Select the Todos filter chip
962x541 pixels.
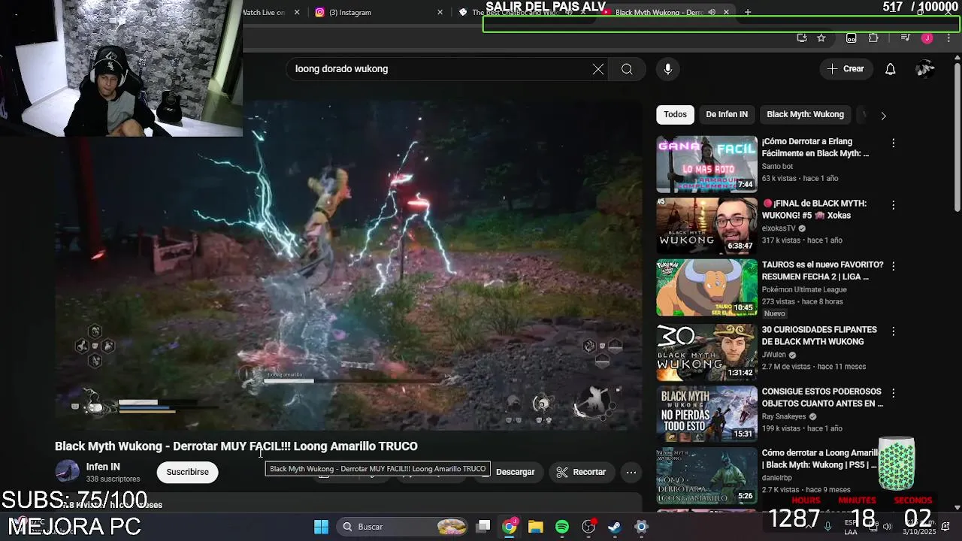(x=675, y=114)
